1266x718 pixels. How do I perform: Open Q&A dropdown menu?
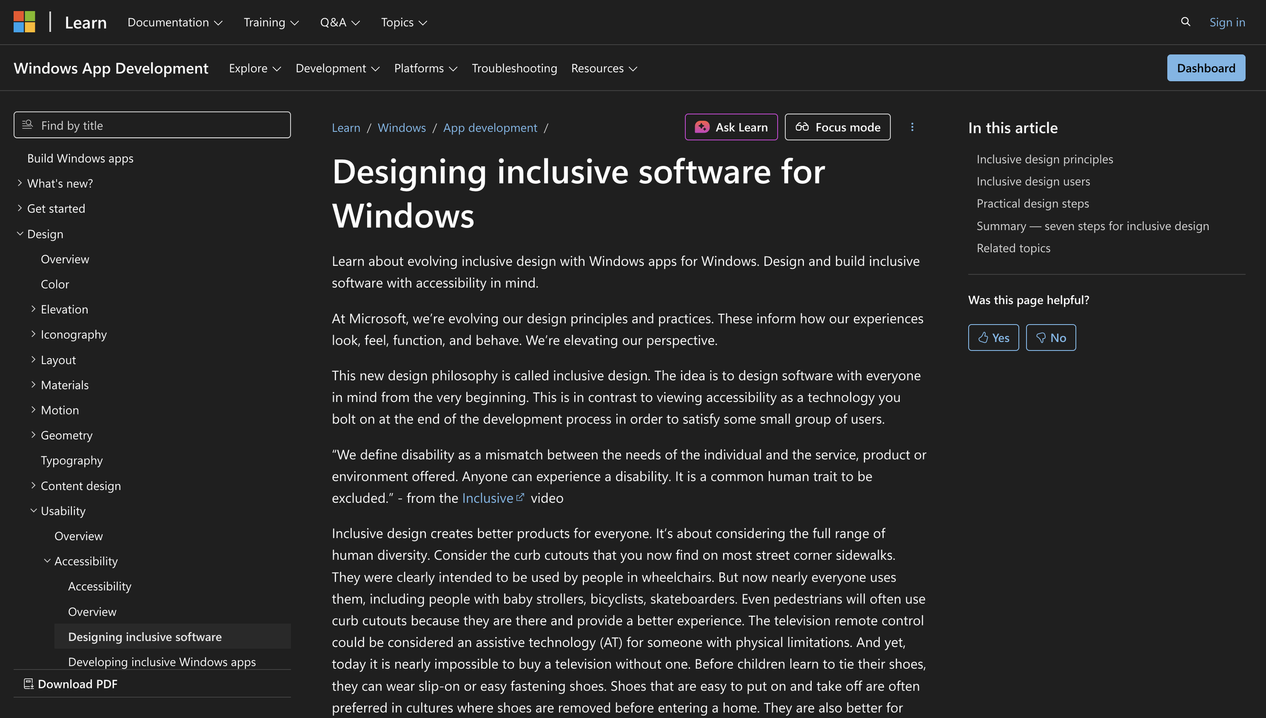(x=340, y=22)
